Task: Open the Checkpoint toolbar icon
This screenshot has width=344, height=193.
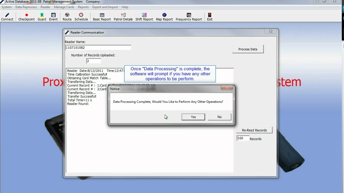Action: (x=26, y=17)
